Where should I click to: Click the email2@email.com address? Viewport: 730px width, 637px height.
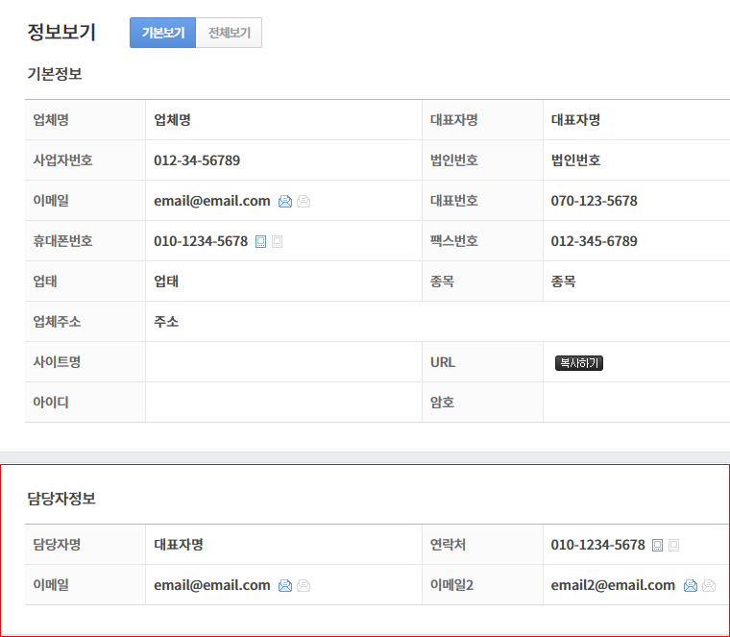pos(613,585)
